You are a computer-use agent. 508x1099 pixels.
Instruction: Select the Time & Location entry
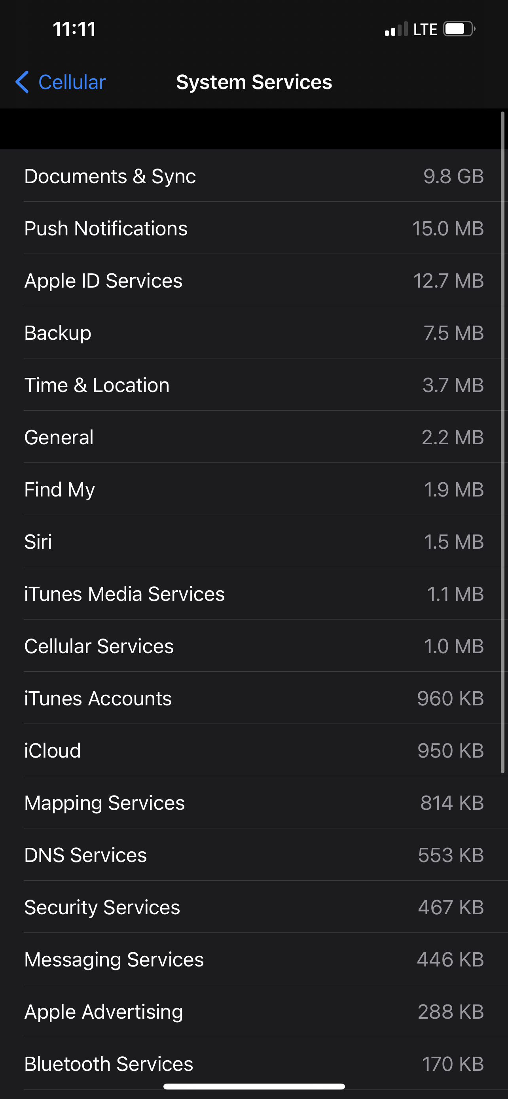(x=254, y=385)
